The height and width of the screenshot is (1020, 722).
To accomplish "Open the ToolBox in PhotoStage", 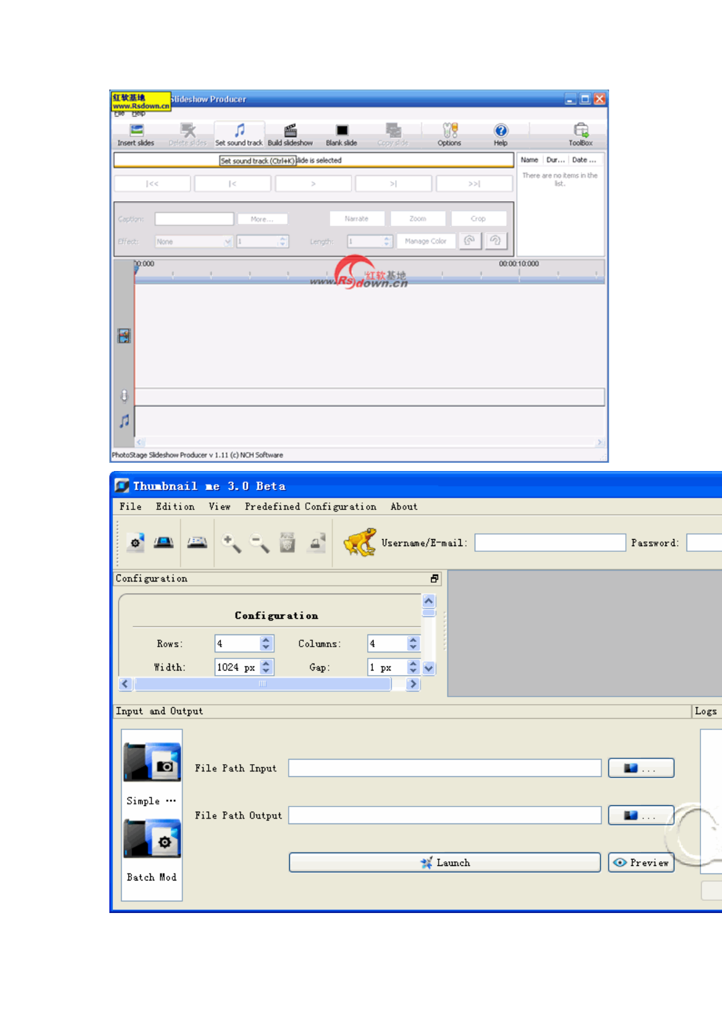I will click(581, 130).
